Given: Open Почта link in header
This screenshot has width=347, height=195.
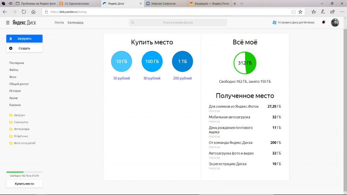Looking at the screenshot, I should pos(59,23).
